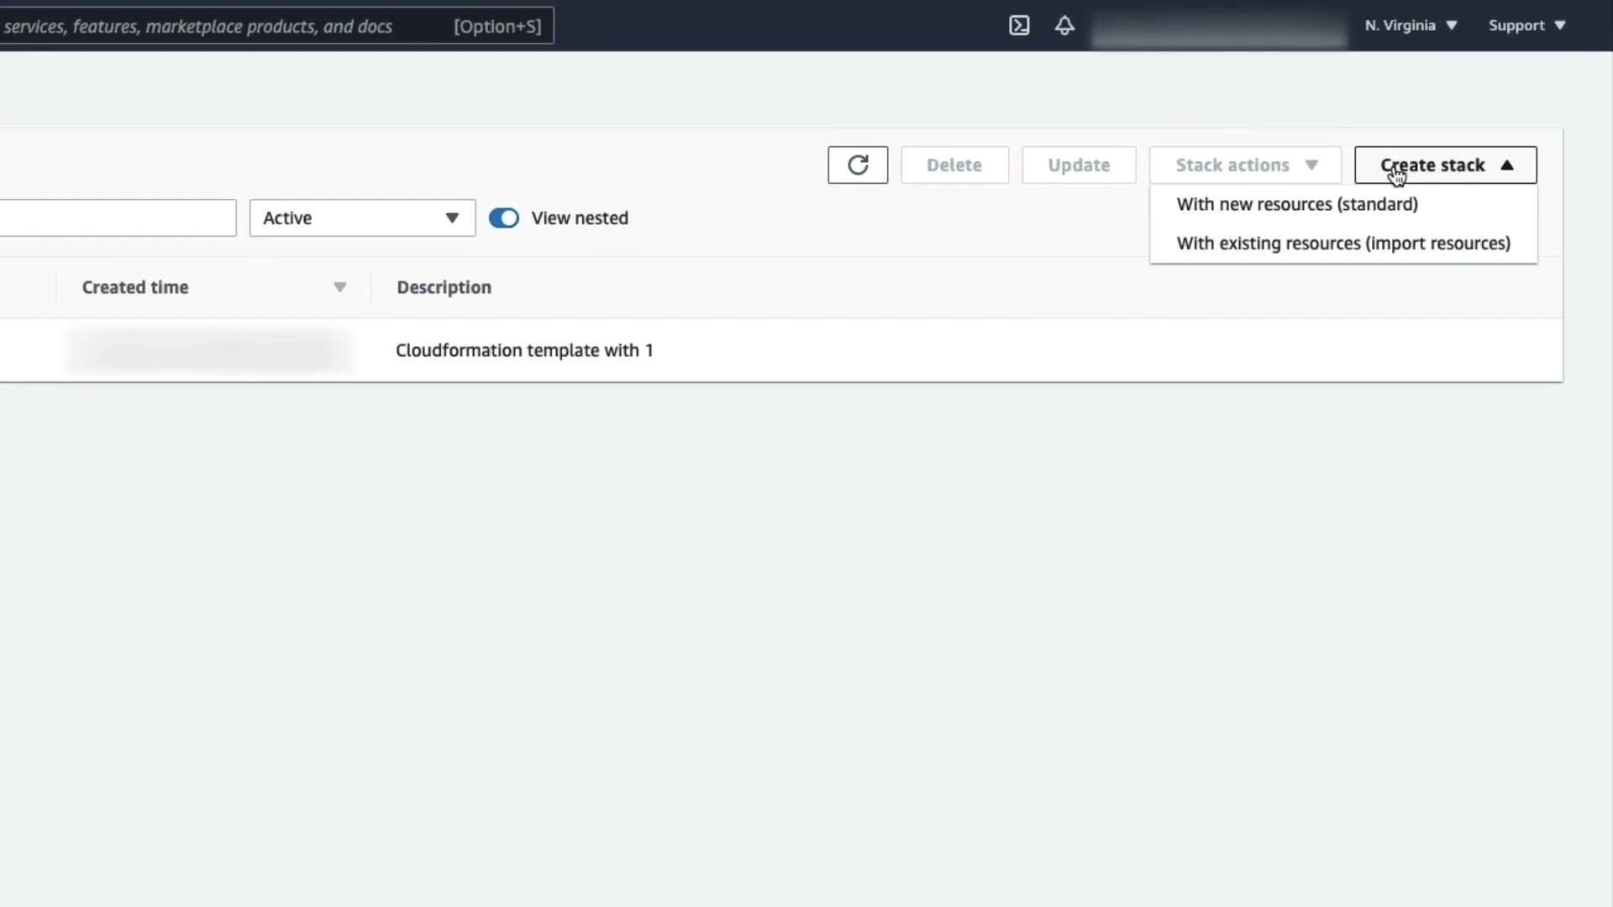Click the Created time column header
Screen dimensions: 1613x907
(135, 287)
